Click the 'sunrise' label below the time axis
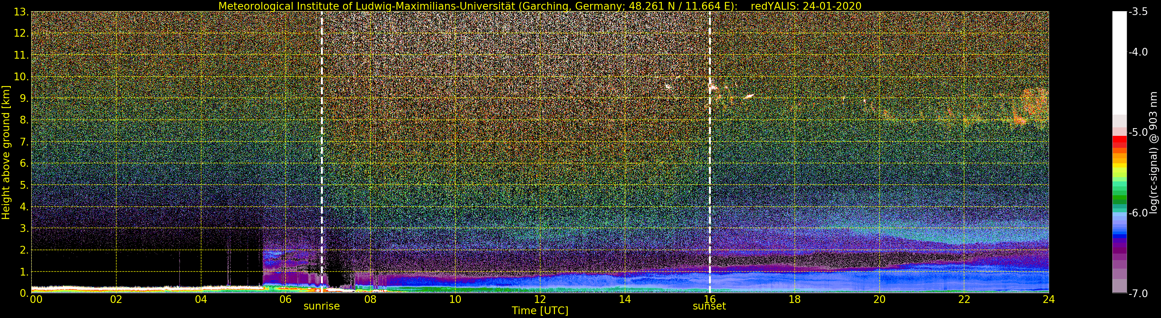This screenshot has width=1161, height=318. click(321, 306)
